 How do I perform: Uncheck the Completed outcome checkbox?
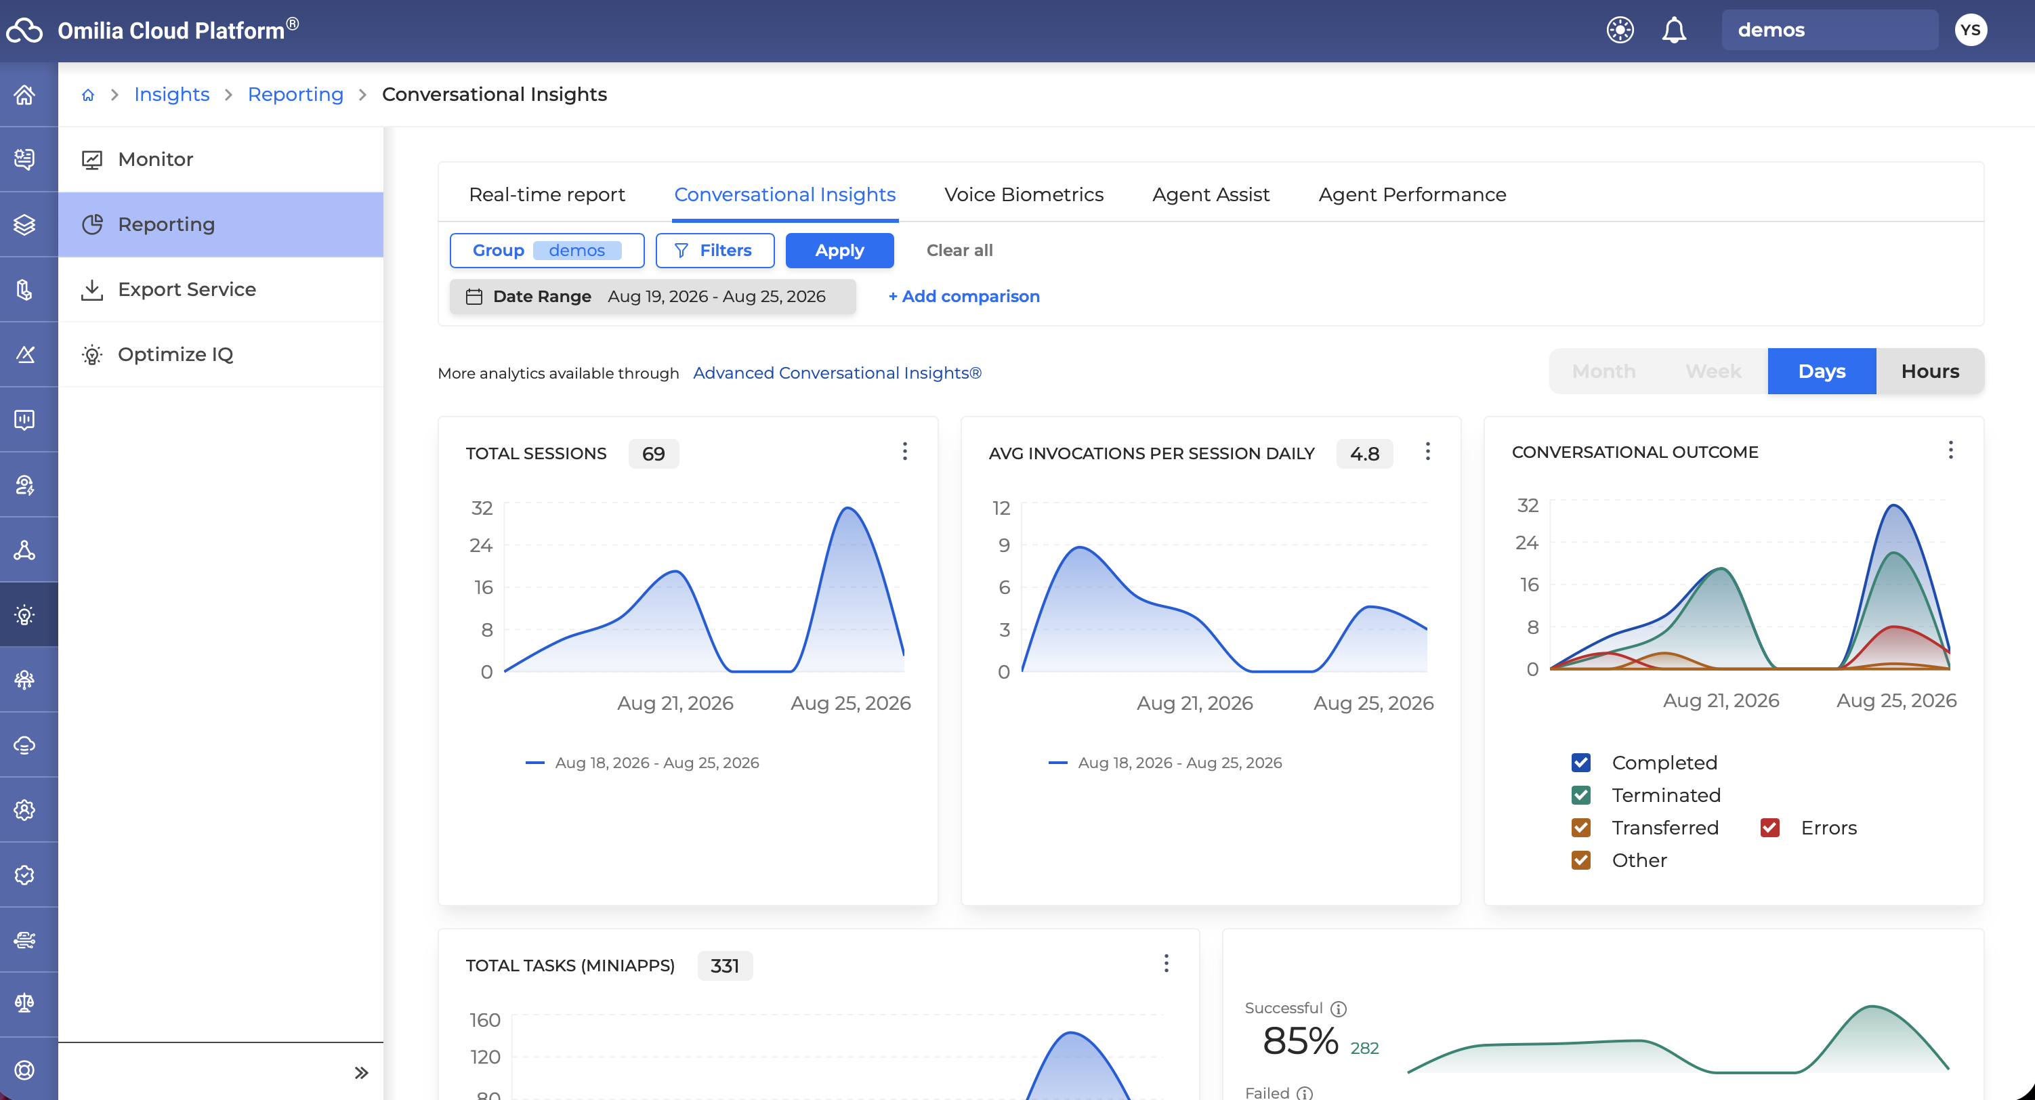tap(1580, 762)
